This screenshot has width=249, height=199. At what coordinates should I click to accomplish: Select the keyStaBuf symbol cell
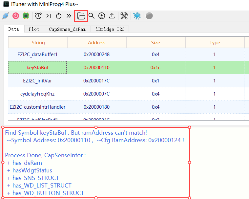(37, 68)
